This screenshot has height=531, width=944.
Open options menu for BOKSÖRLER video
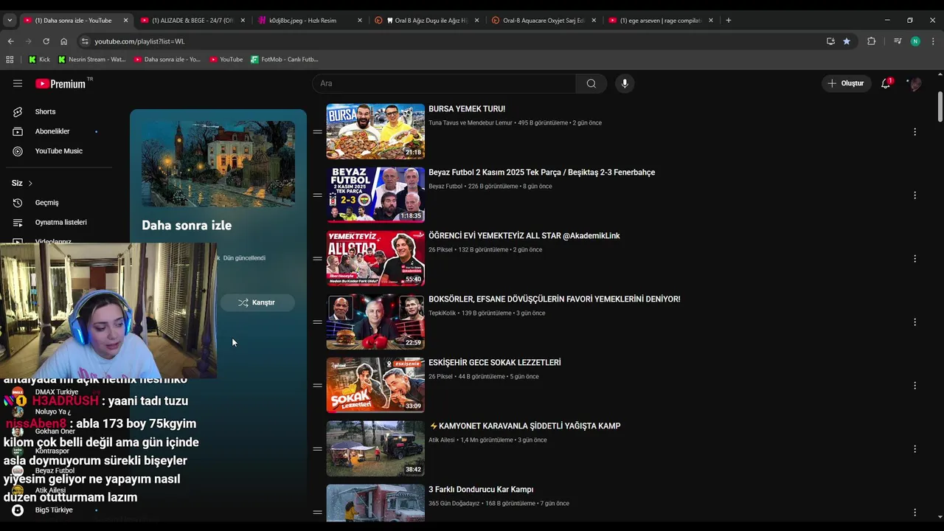click(x=914, y=322)
